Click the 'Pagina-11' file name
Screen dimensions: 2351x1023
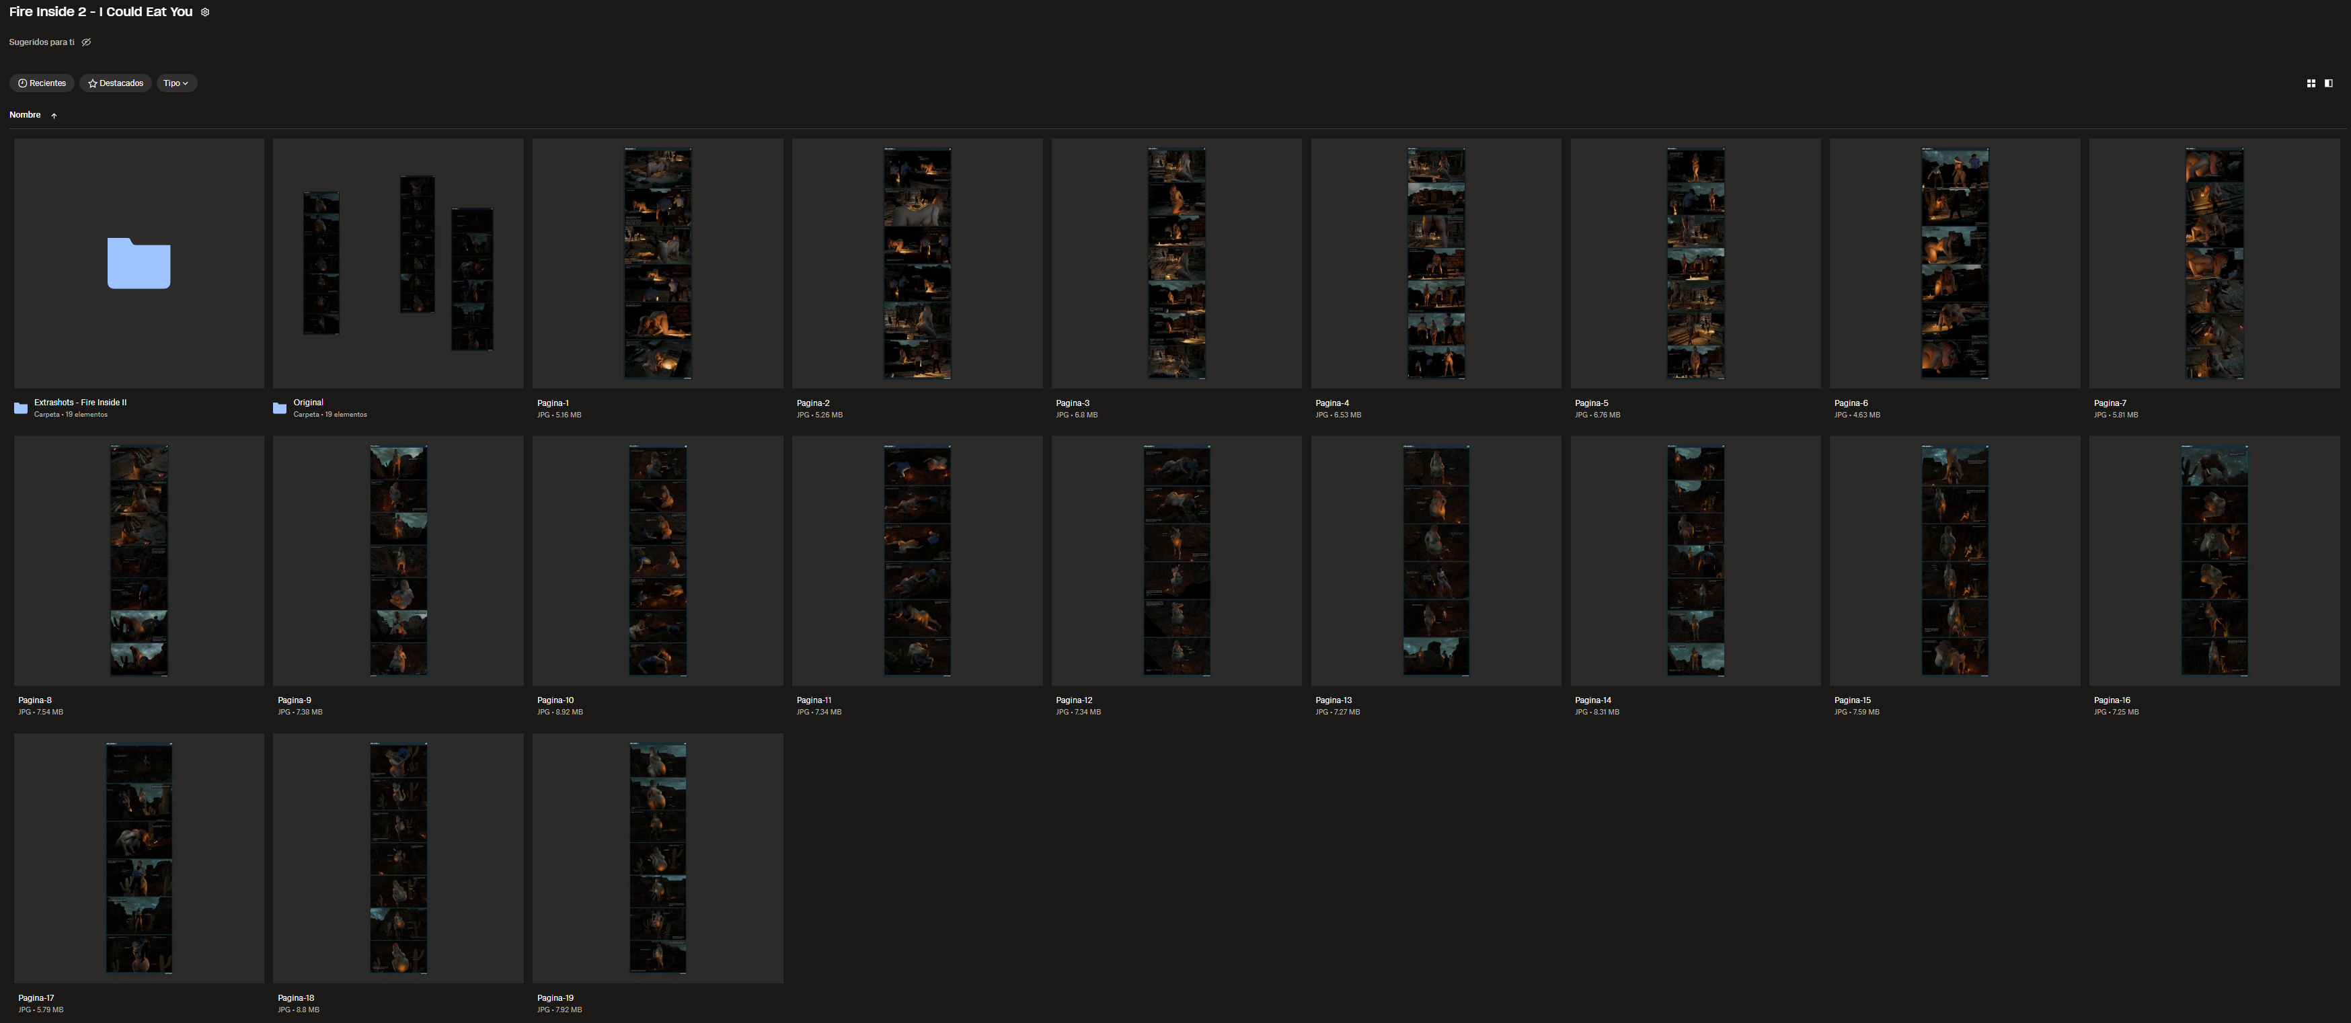(x=814, y=701)
